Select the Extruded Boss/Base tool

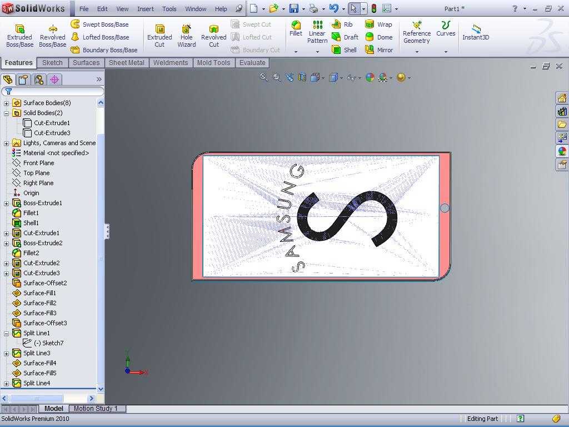pos(19,36)
